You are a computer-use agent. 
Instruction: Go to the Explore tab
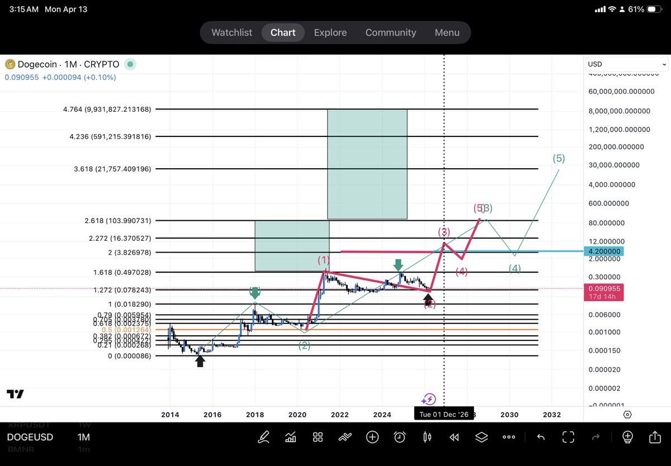[x=330, y=32]
